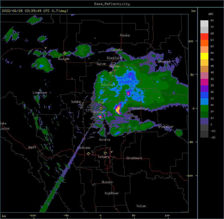Click the Calgary city label
Viewport: 224px width, 219px height.
tap(104, 157)
